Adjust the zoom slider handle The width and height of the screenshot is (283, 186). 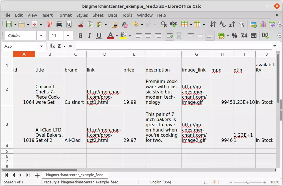tap(248, 182)
